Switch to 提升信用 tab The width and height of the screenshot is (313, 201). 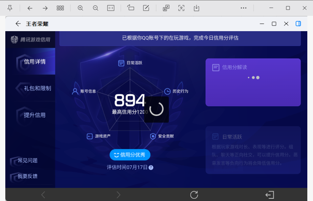click(30, 115)
